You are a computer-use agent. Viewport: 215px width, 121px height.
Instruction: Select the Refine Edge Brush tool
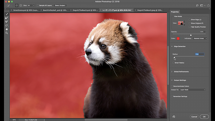[x=7, y=18]
